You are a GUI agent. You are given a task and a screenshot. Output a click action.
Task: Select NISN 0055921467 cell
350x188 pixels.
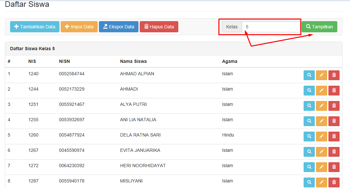click(72, 104)
